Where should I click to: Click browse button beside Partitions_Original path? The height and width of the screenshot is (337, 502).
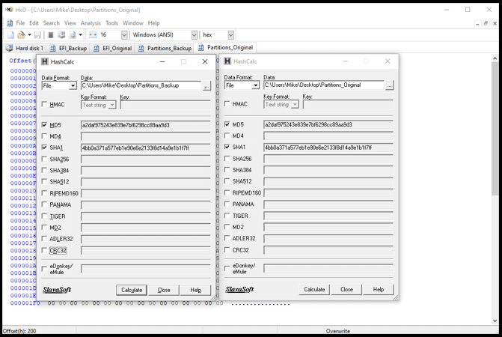(x=389, y=85)
